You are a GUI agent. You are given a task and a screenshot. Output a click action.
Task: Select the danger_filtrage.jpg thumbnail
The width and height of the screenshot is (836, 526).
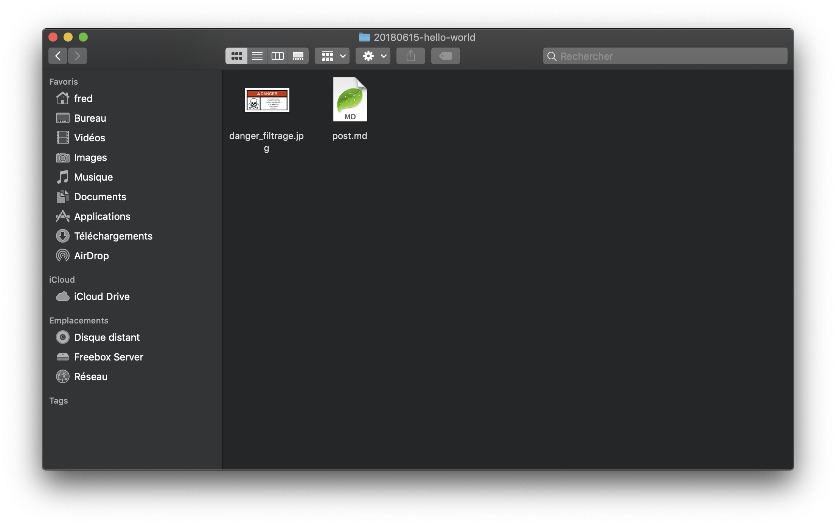[x=267, y=100]
